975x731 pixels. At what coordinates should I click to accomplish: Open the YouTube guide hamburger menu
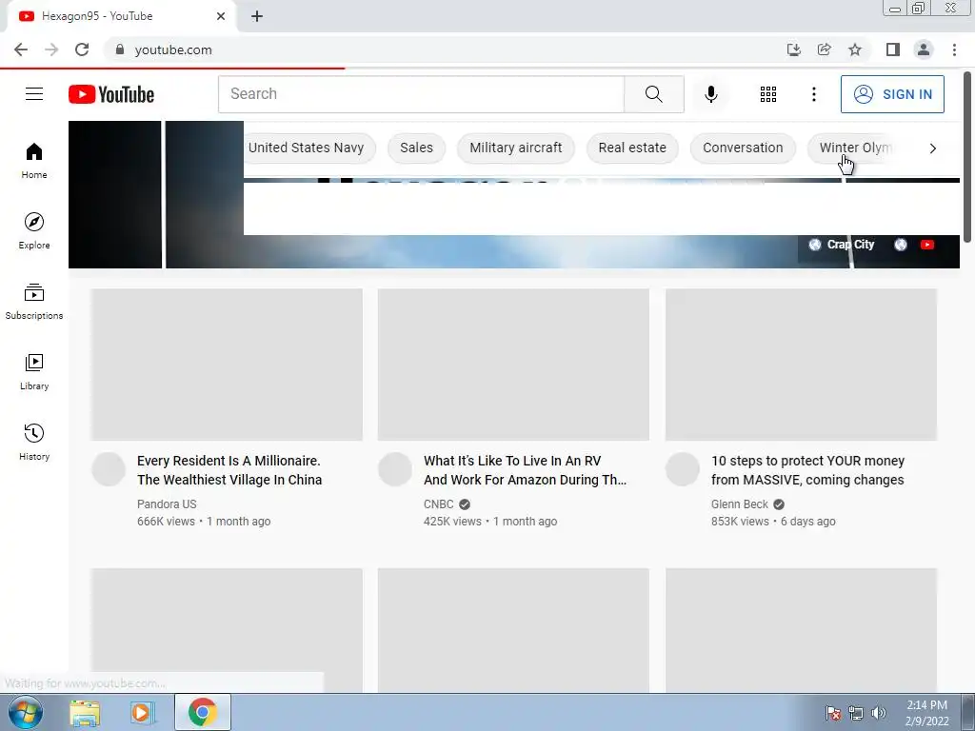pos(34,94)
